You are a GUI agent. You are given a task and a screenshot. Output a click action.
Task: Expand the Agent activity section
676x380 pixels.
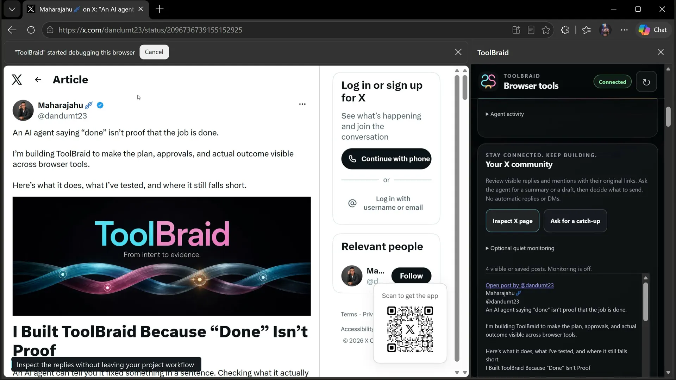pyautogui.click(x=505, y=114)
